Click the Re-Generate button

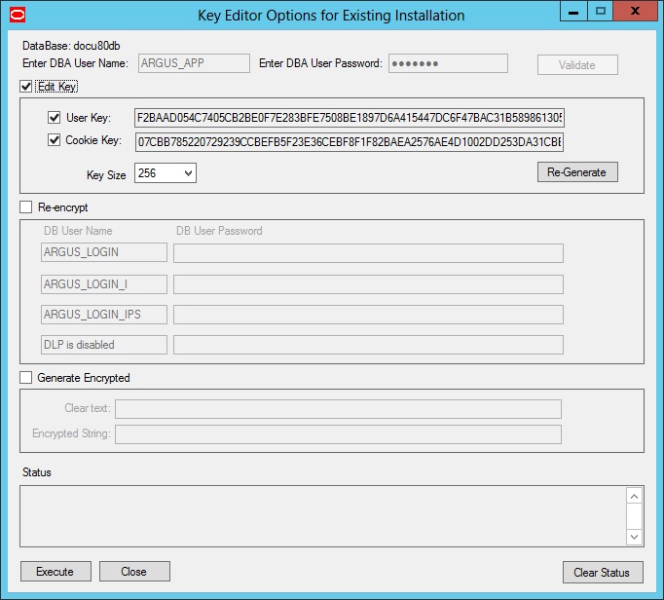pyautogui.click(x=577, y=172)
